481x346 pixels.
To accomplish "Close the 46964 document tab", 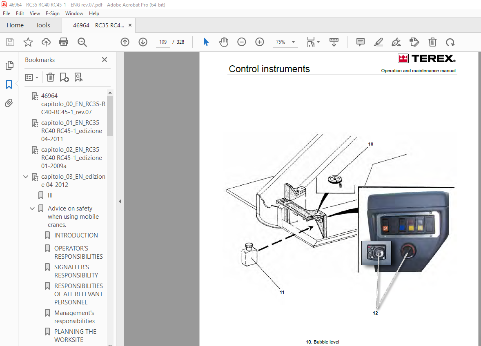I will click(x=130, y=25).
